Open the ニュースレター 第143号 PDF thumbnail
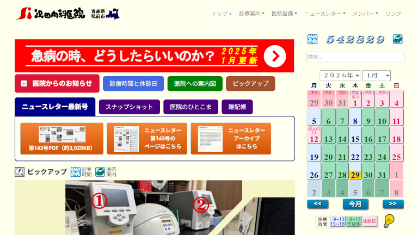 tap(62, 138)
